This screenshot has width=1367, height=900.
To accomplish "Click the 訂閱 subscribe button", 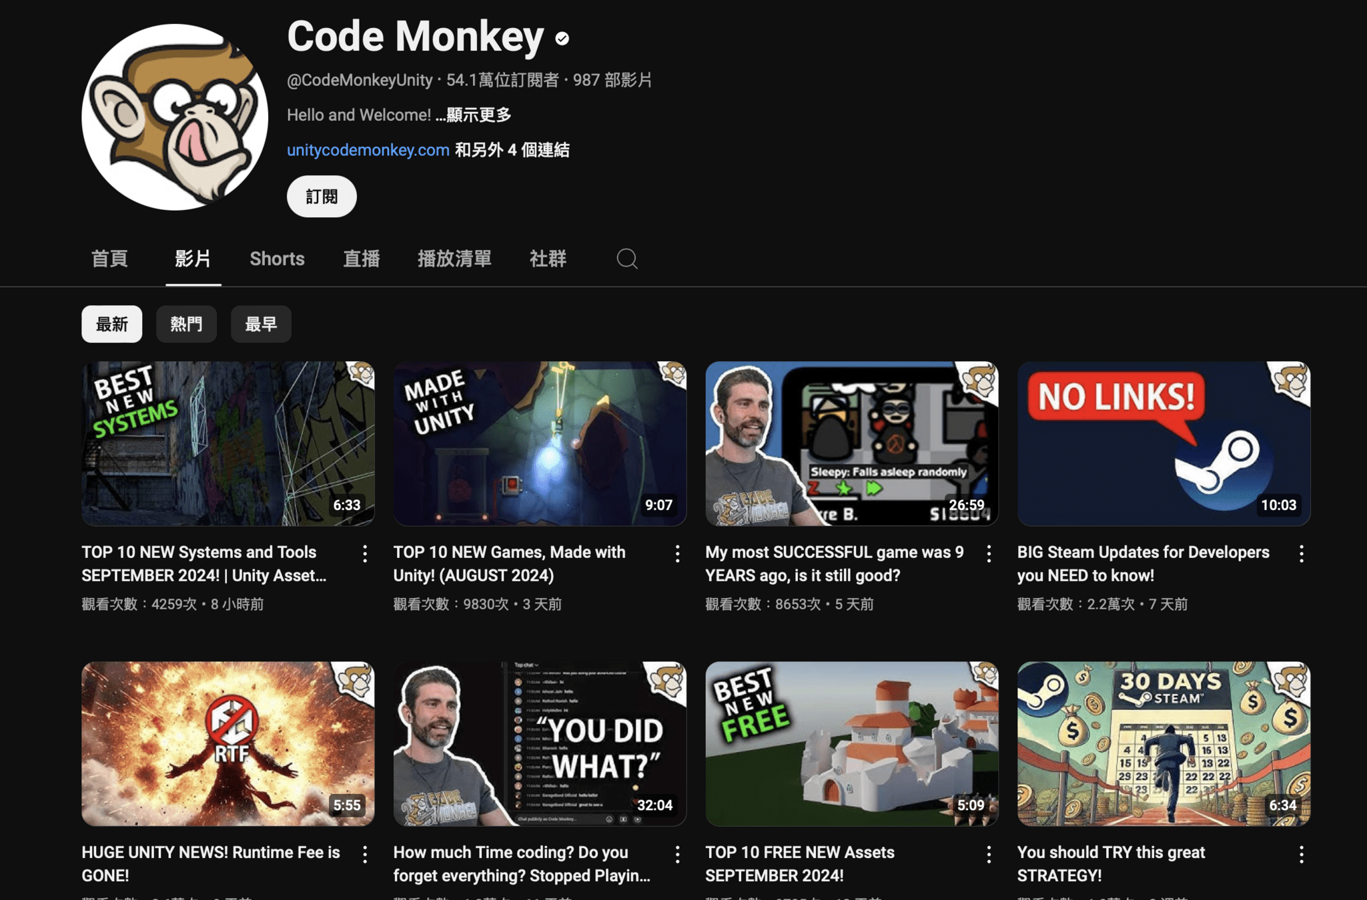I will click(x=322, y=197).
